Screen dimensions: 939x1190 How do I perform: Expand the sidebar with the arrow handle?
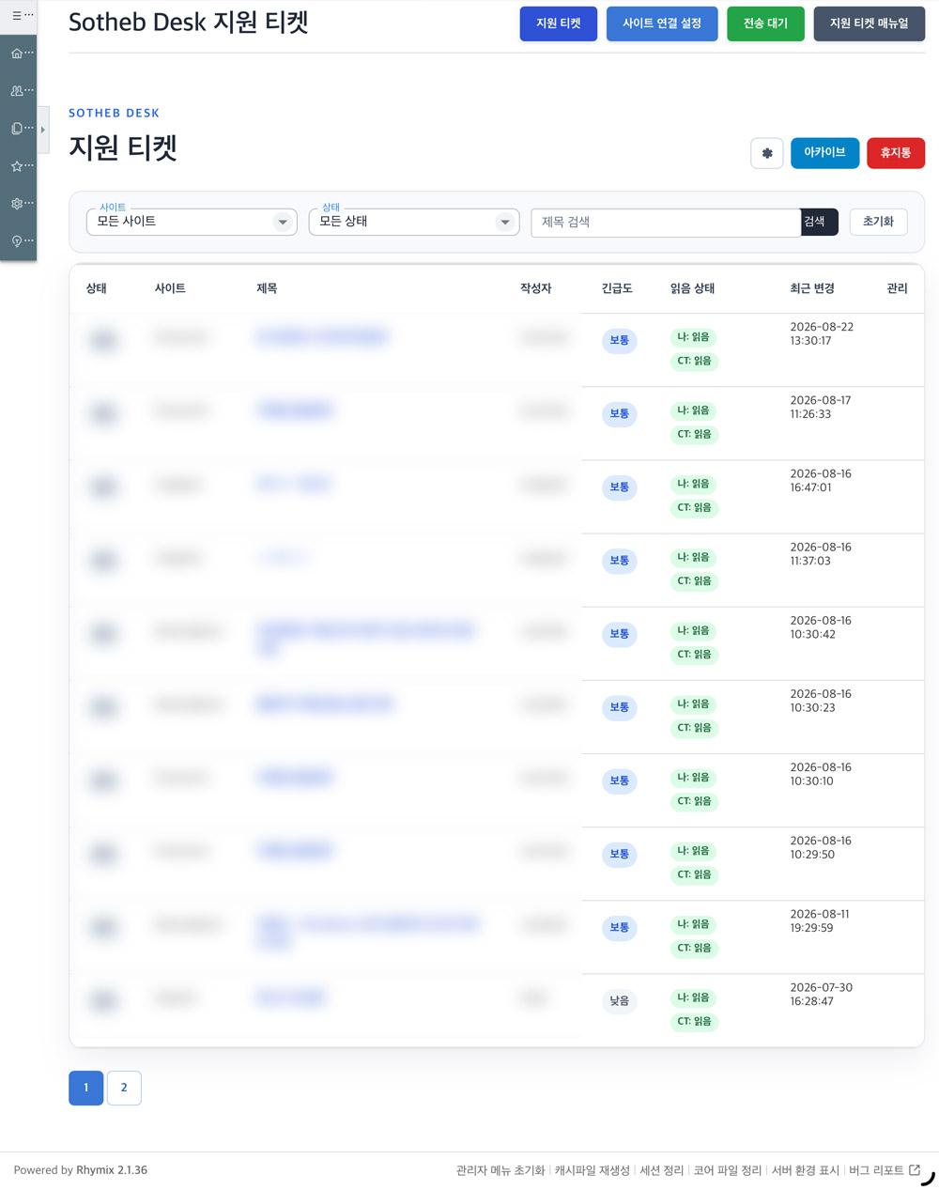42,130
